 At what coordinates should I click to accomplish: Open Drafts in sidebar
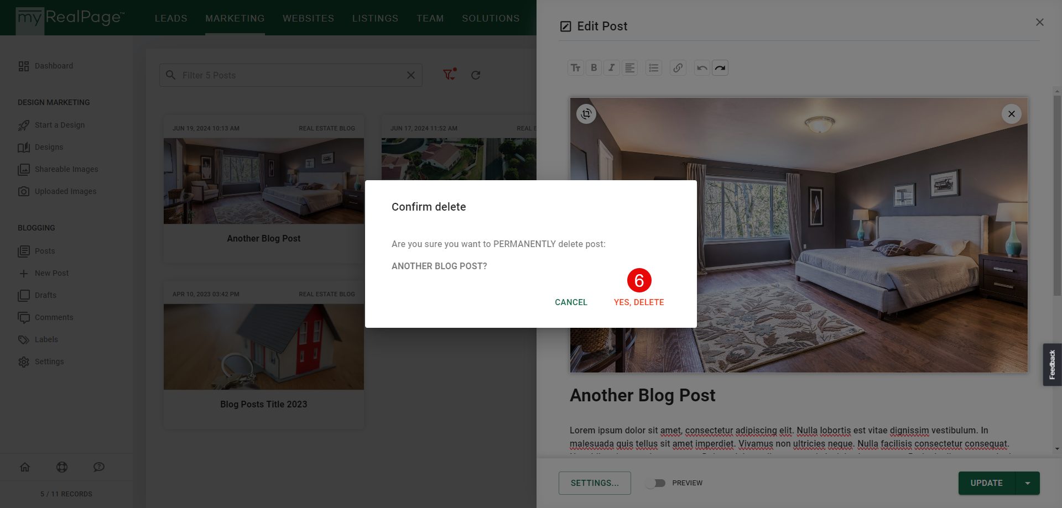point(37,295)
